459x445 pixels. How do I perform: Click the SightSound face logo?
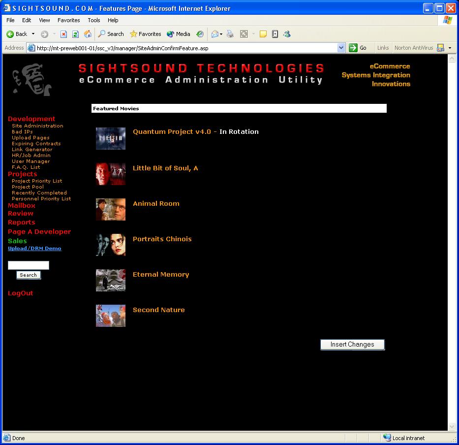point(32,80)
